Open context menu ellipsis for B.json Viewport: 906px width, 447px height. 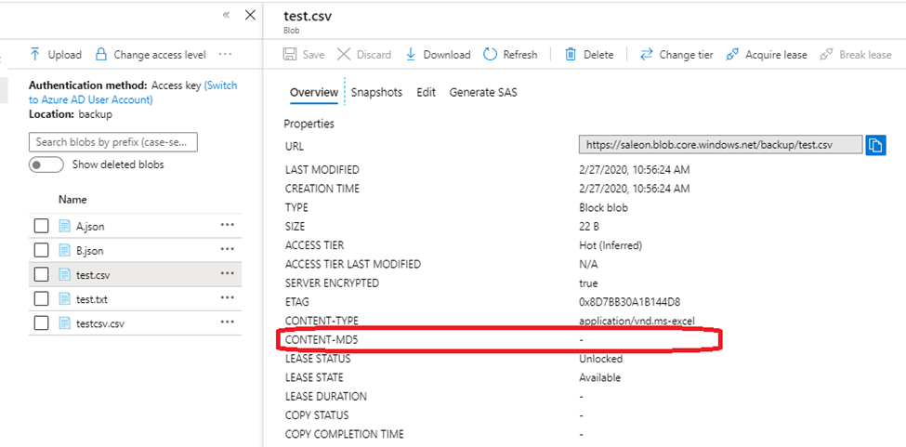pyautogui.click(x=227, y=249)
